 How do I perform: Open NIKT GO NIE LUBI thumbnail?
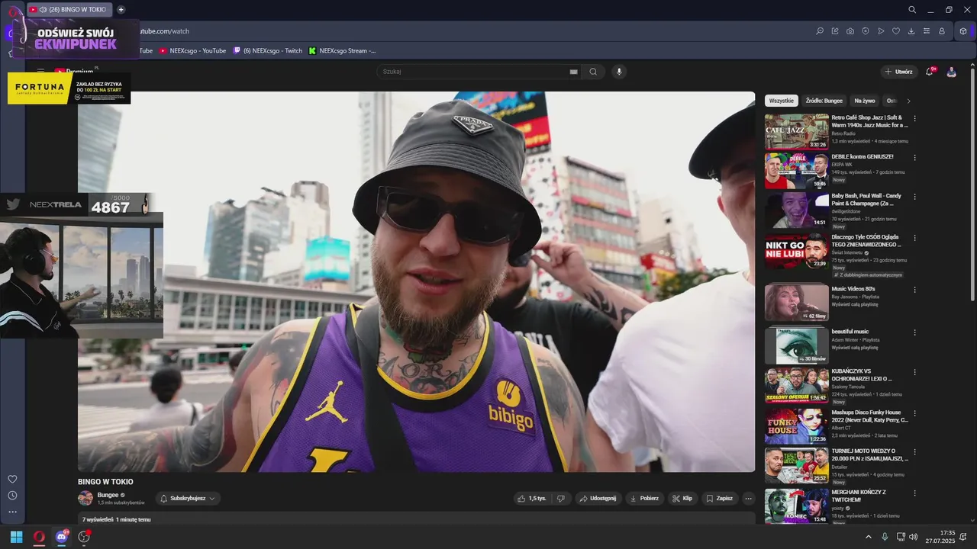(x=796, y=251)
